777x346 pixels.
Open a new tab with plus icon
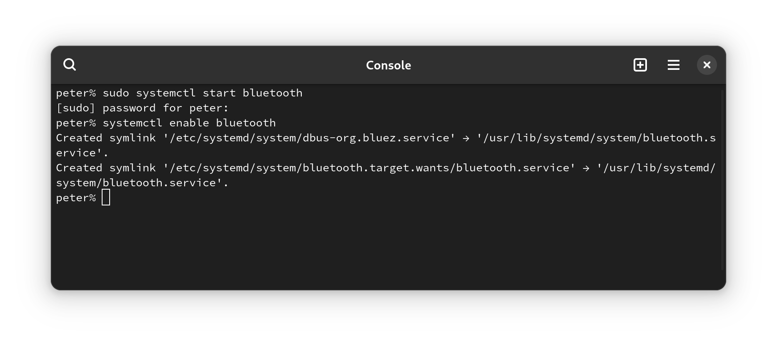(640, 65)
